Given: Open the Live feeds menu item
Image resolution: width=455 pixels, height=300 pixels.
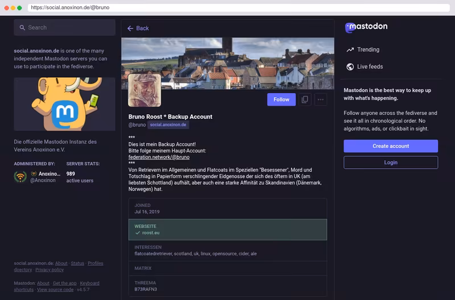Looking at the screenshot, I should pyautogui.click(x=365, y=66).
